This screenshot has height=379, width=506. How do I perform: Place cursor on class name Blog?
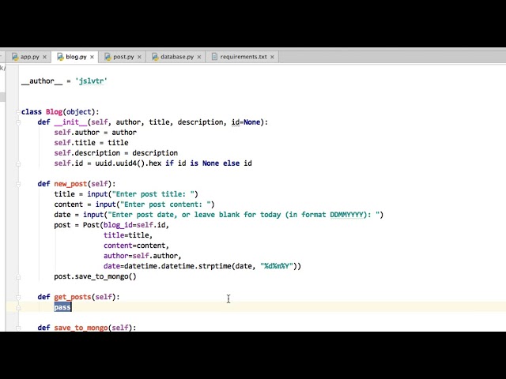point(54,112)
